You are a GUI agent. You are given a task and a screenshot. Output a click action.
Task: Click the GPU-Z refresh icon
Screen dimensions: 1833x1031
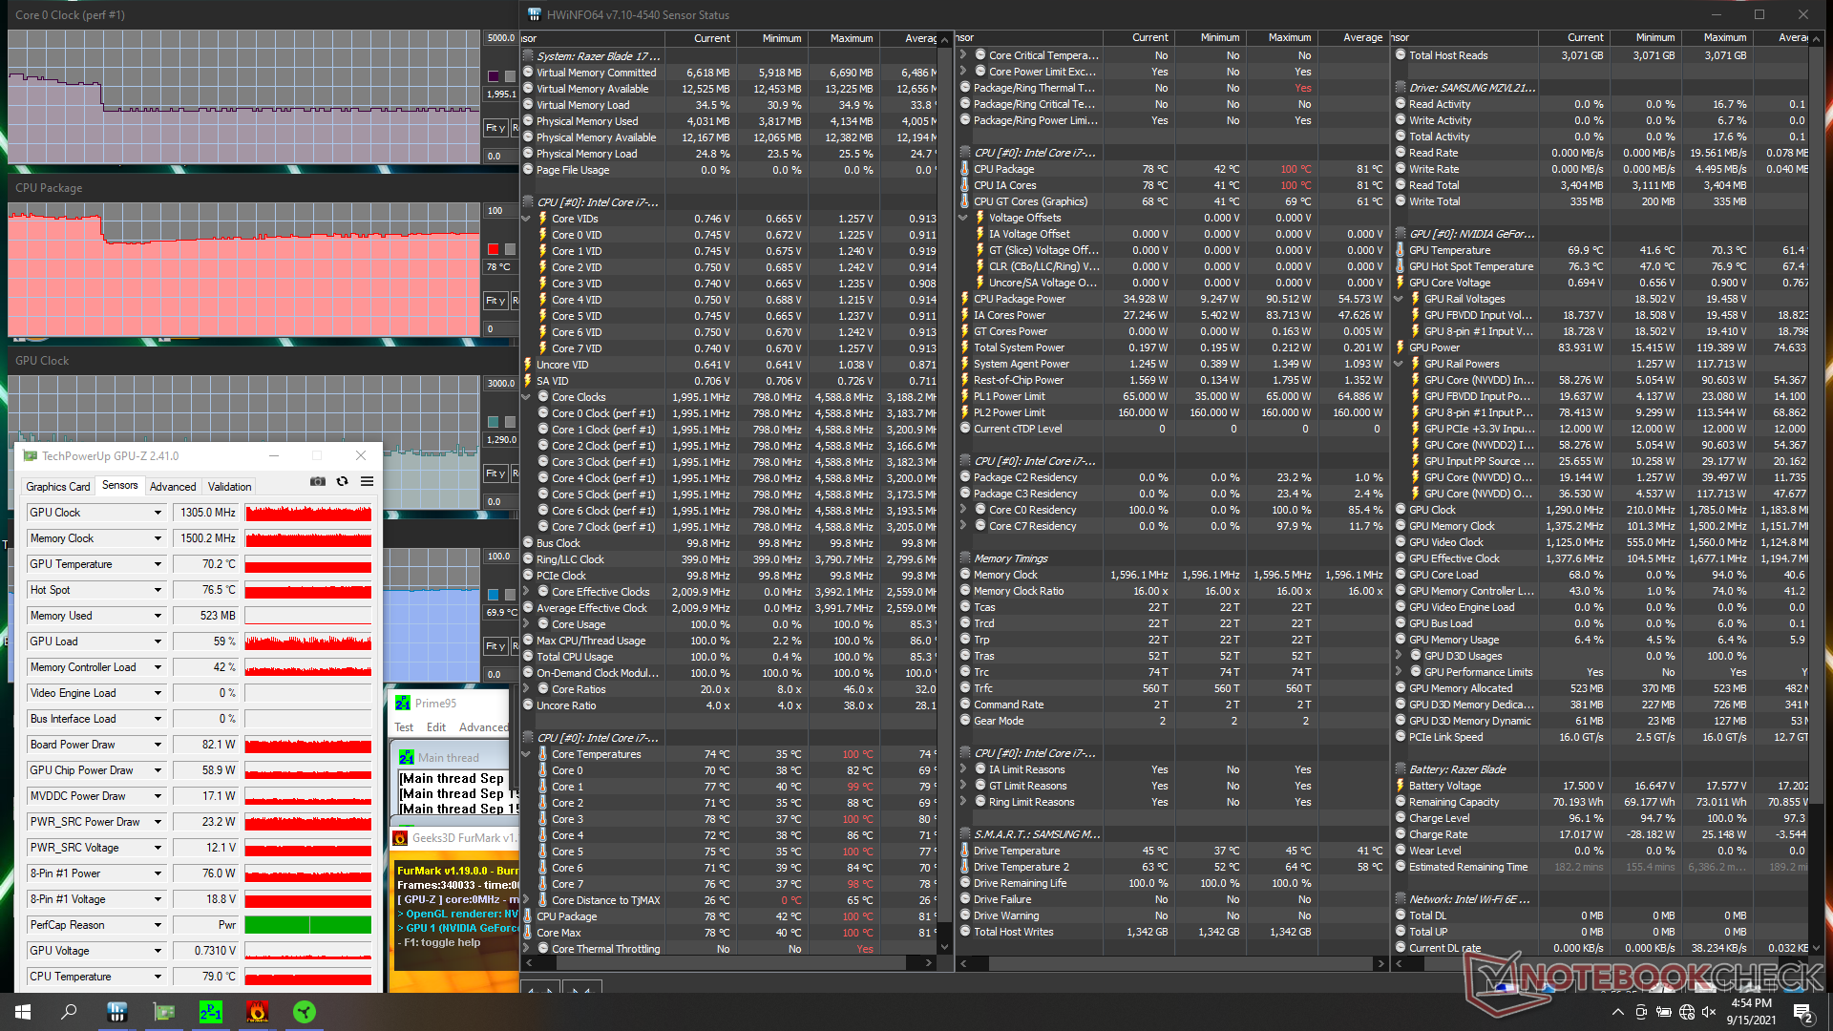pyautogui.click(x=342, y=482)
